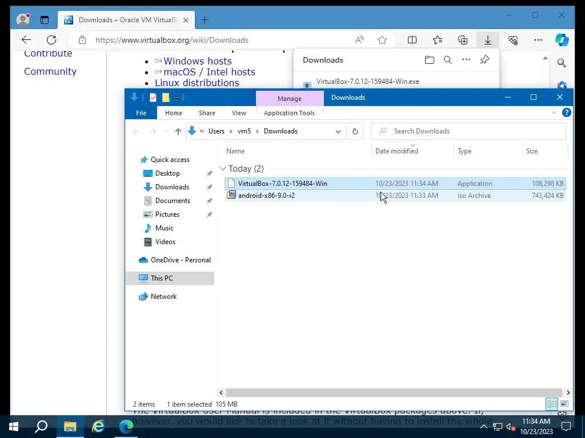
Task: Select the VirtualBox-7.0.12-159484-Win file
Action: coord(395,183)
